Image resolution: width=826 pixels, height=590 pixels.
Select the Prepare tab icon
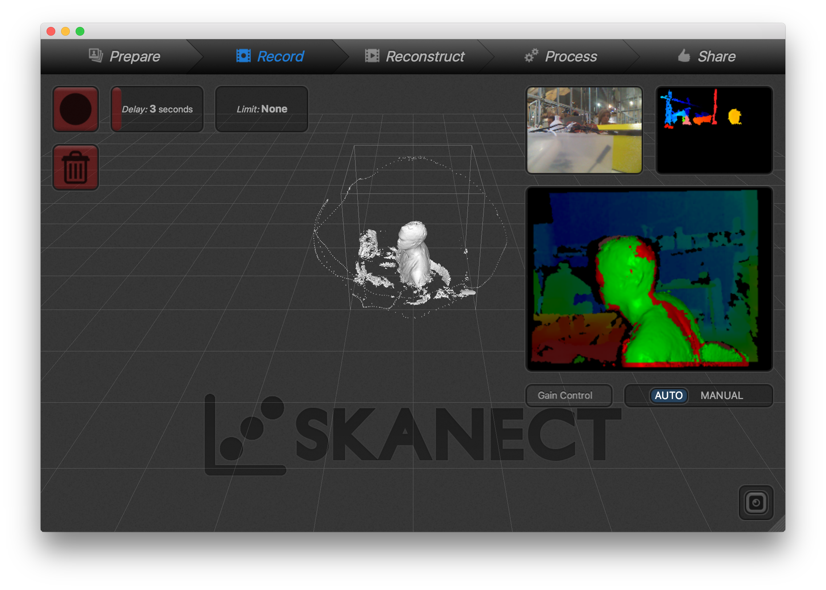[x=95, y=55]
